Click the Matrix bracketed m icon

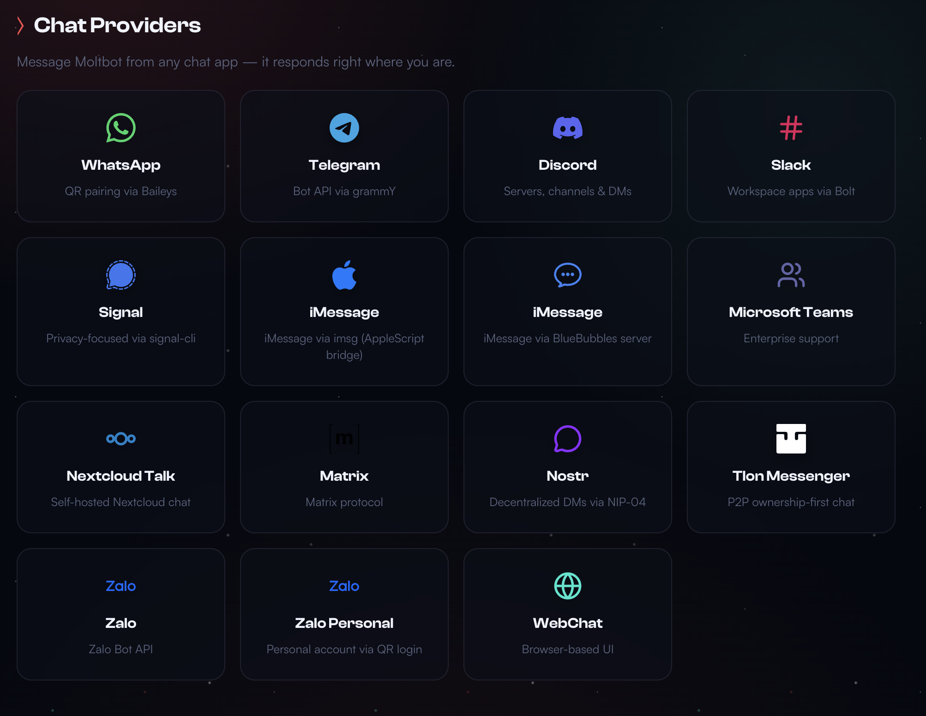[x=344, y=438]
